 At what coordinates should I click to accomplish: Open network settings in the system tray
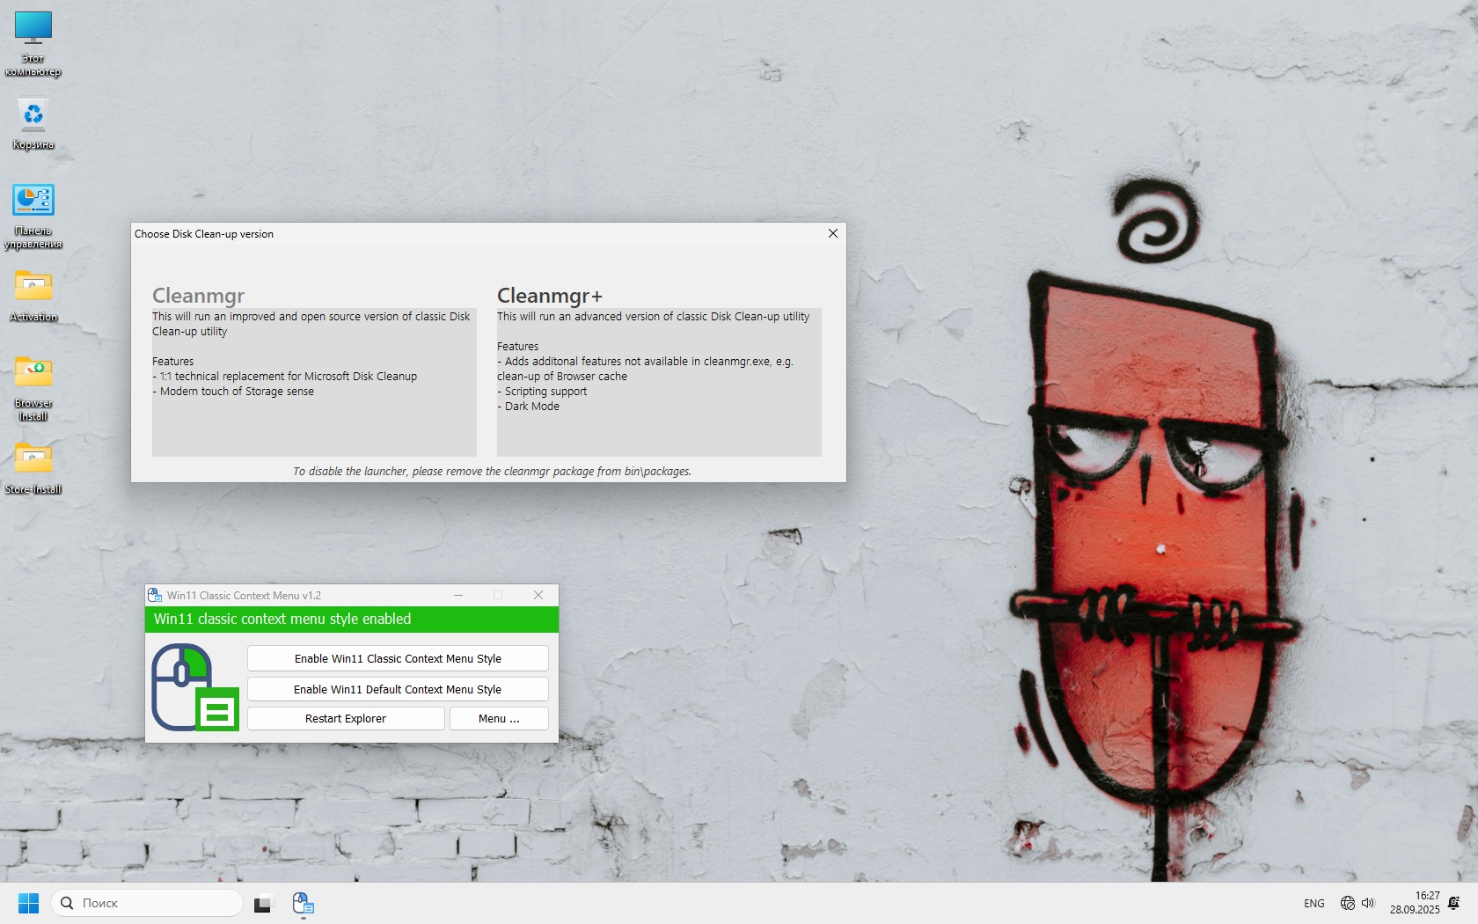tap(1347, 903)
